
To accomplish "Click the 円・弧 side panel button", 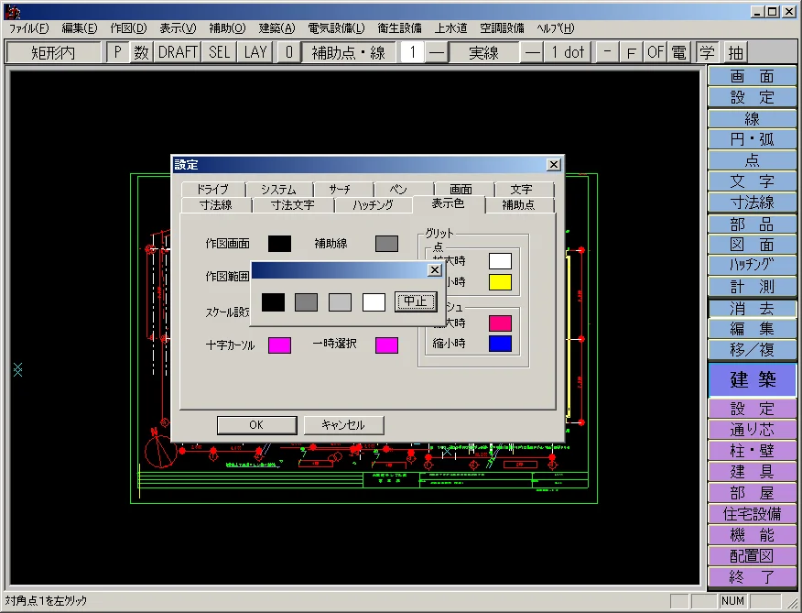I will [x=752, y=139].
